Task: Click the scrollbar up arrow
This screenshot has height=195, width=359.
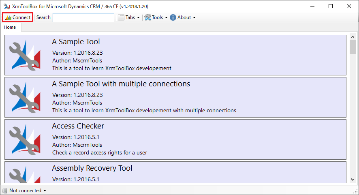Action: [353, 37]
